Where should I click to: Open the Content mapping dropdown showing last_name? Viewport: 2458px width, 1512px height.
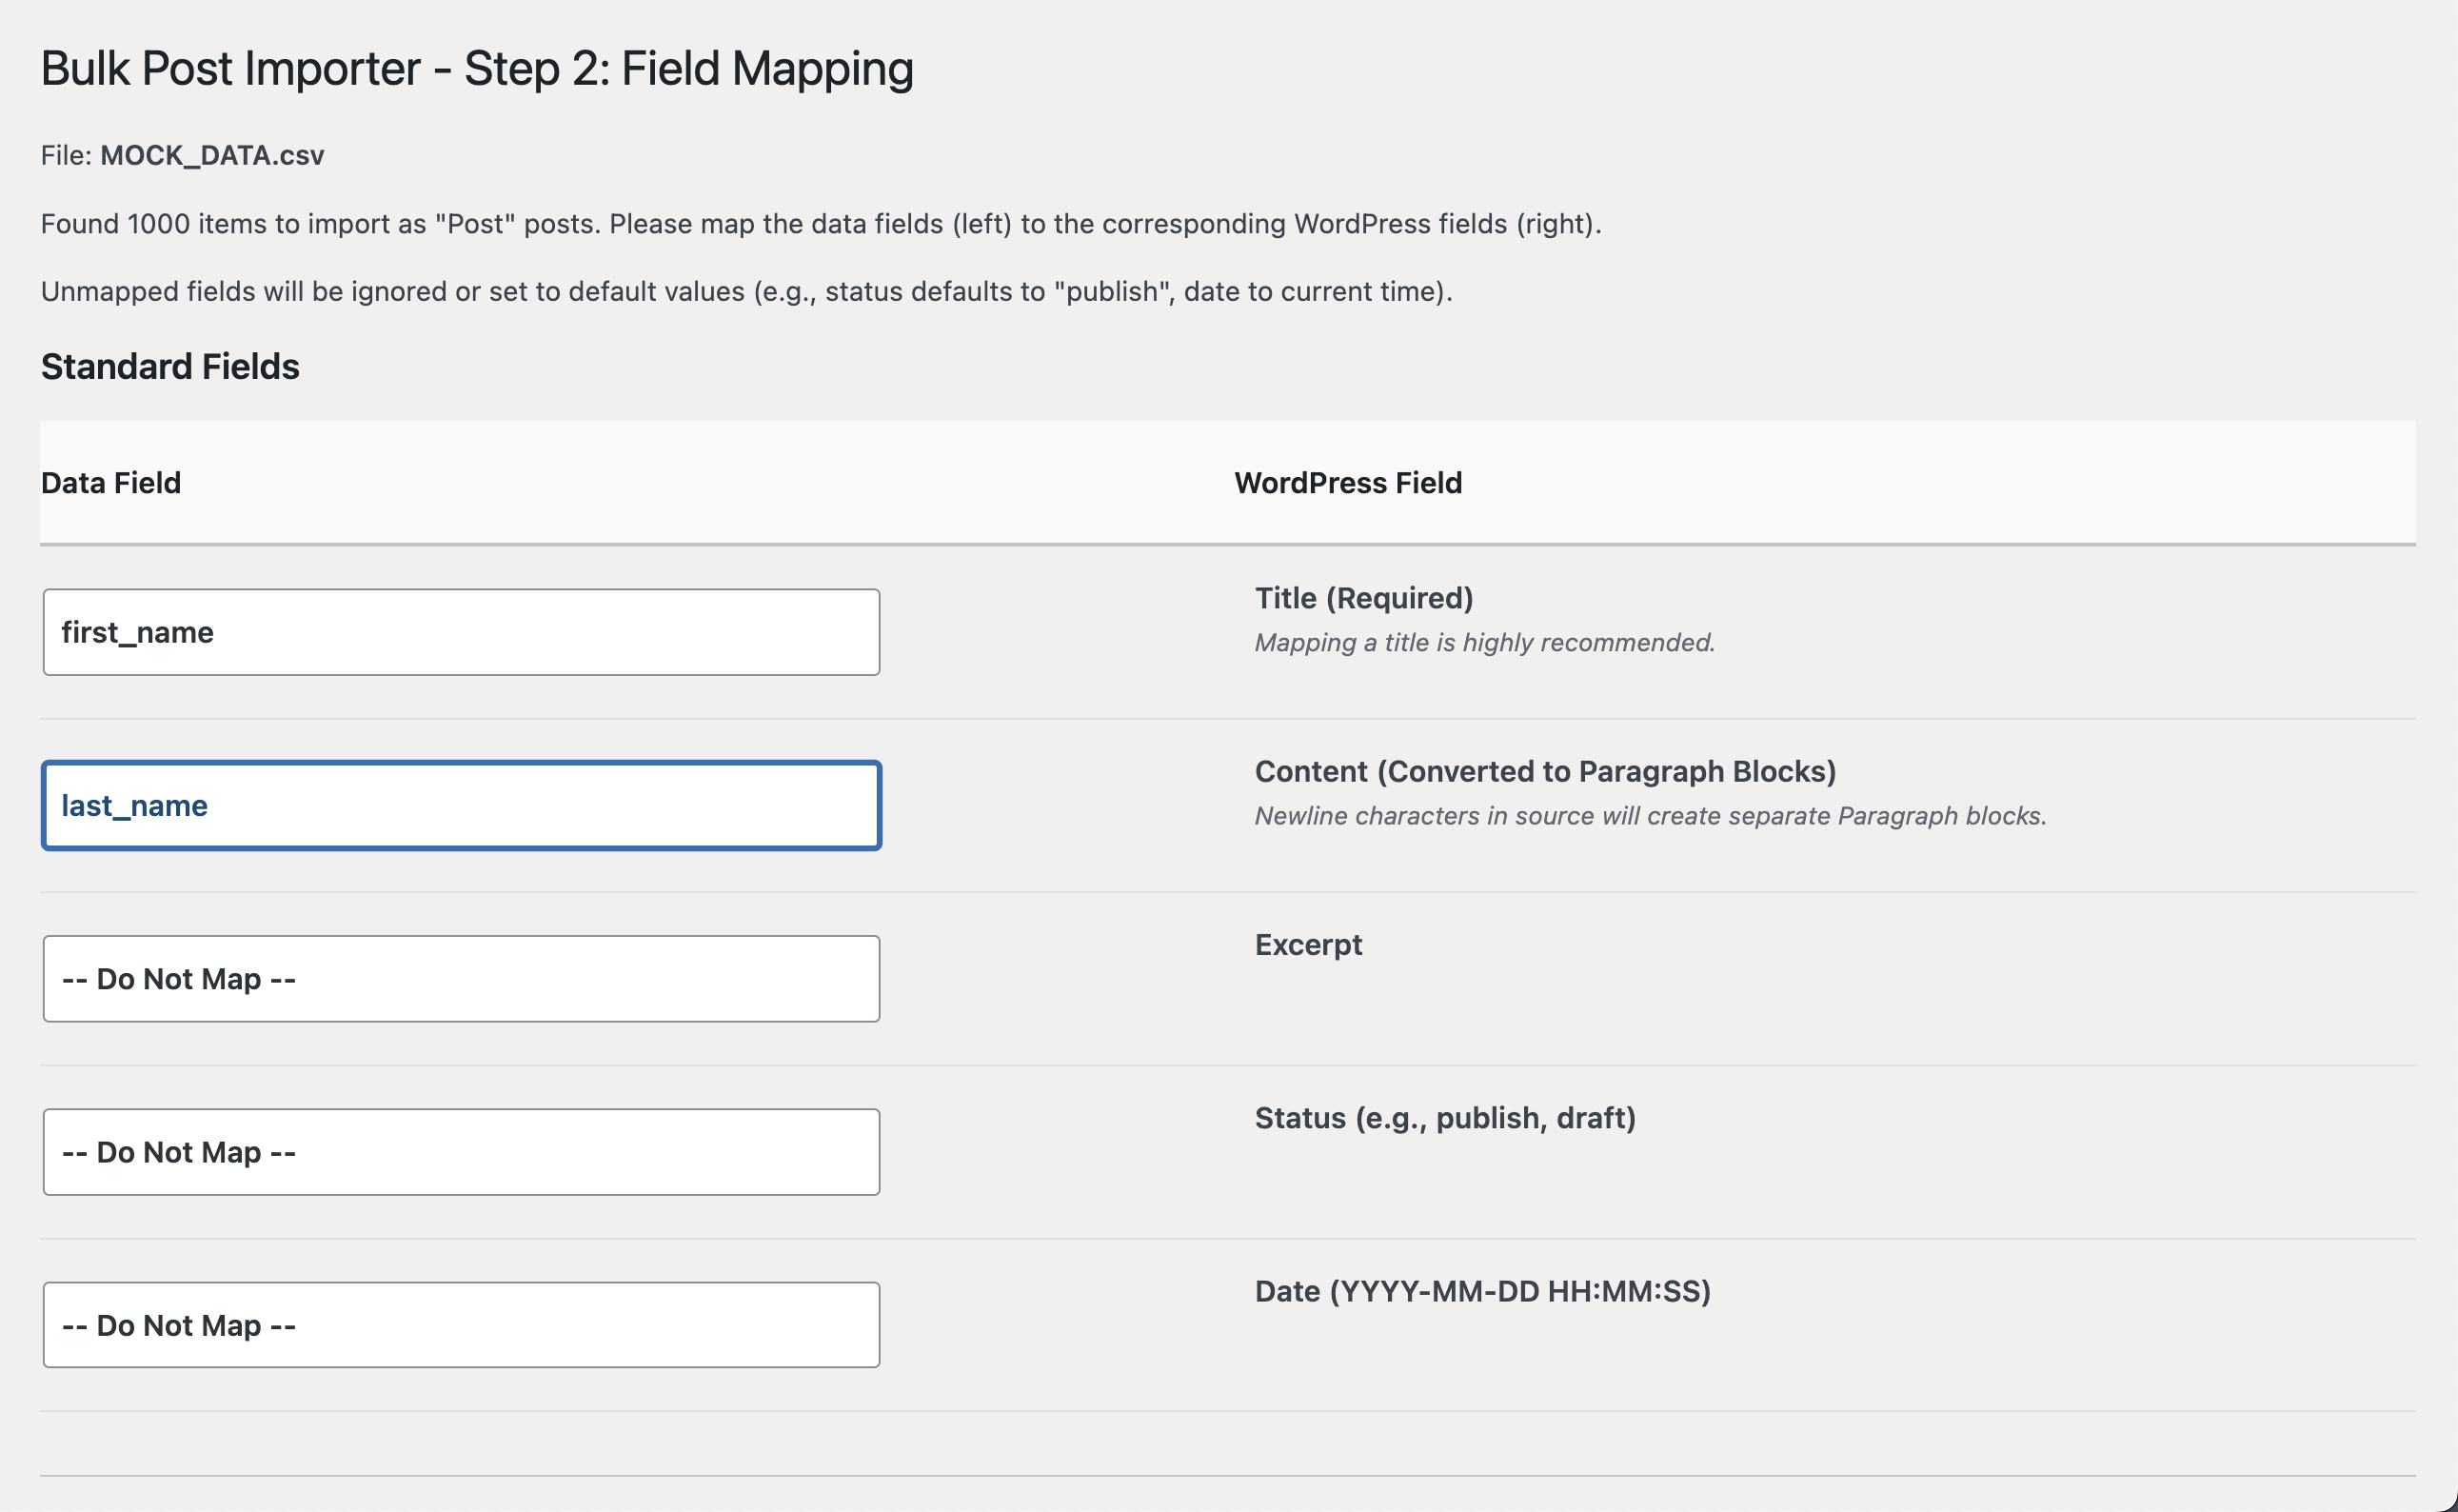(461, 805)
